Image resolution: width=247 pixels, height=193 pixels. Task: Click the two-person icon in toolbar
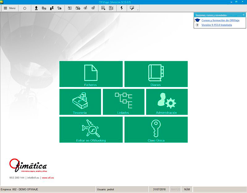tap(52, 8)
